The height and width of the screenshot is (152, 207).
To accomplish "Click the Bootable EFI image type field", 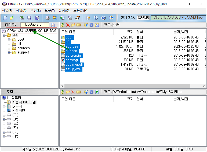I will pos(35,25).
